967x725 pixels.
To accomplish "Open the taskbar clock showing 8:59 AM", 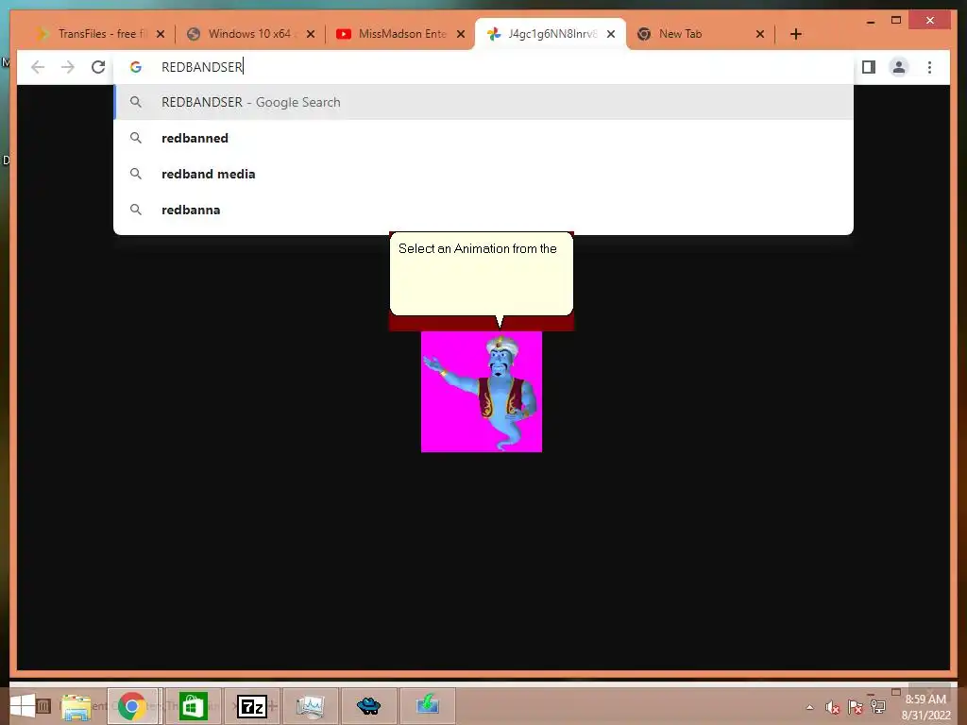I will (x=925, y=707).
